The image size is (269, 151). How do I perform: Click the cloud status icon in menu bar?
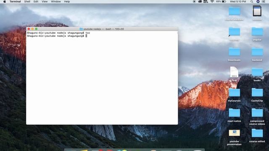click(200, 2)
